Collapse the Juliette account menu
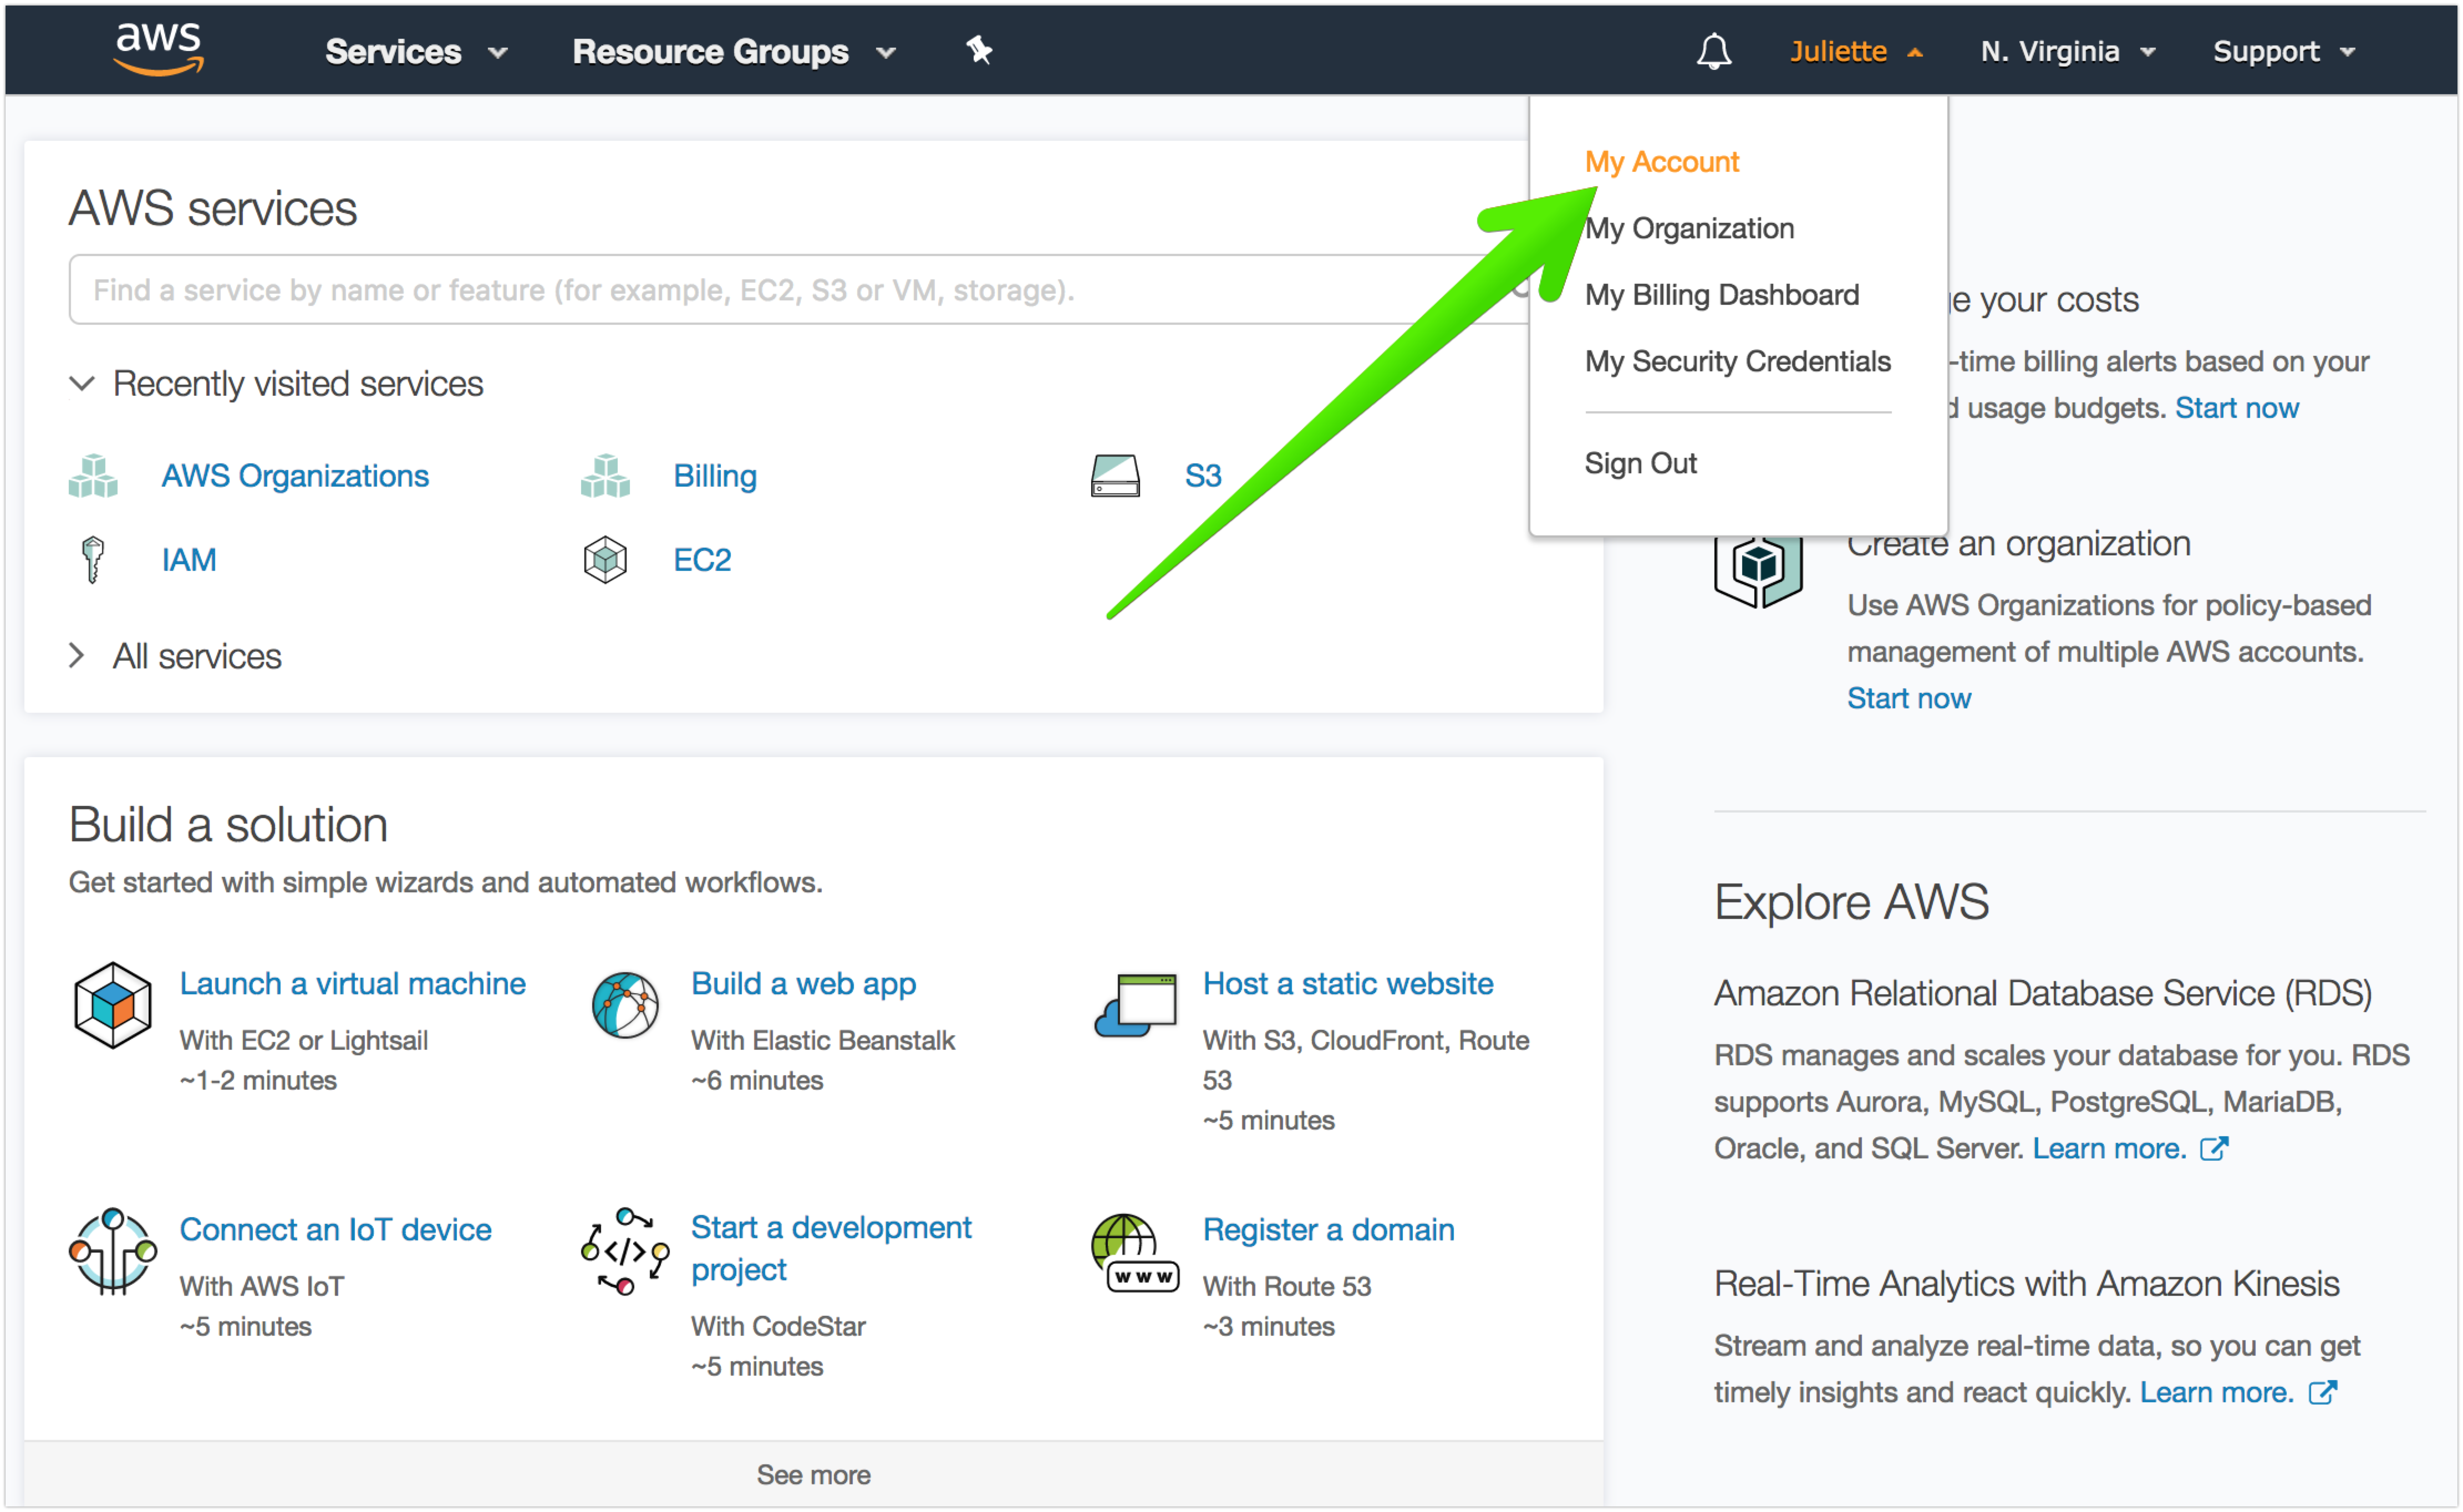The image size is (2463, 1512). pyautogui.click(x=1856, y=51)
